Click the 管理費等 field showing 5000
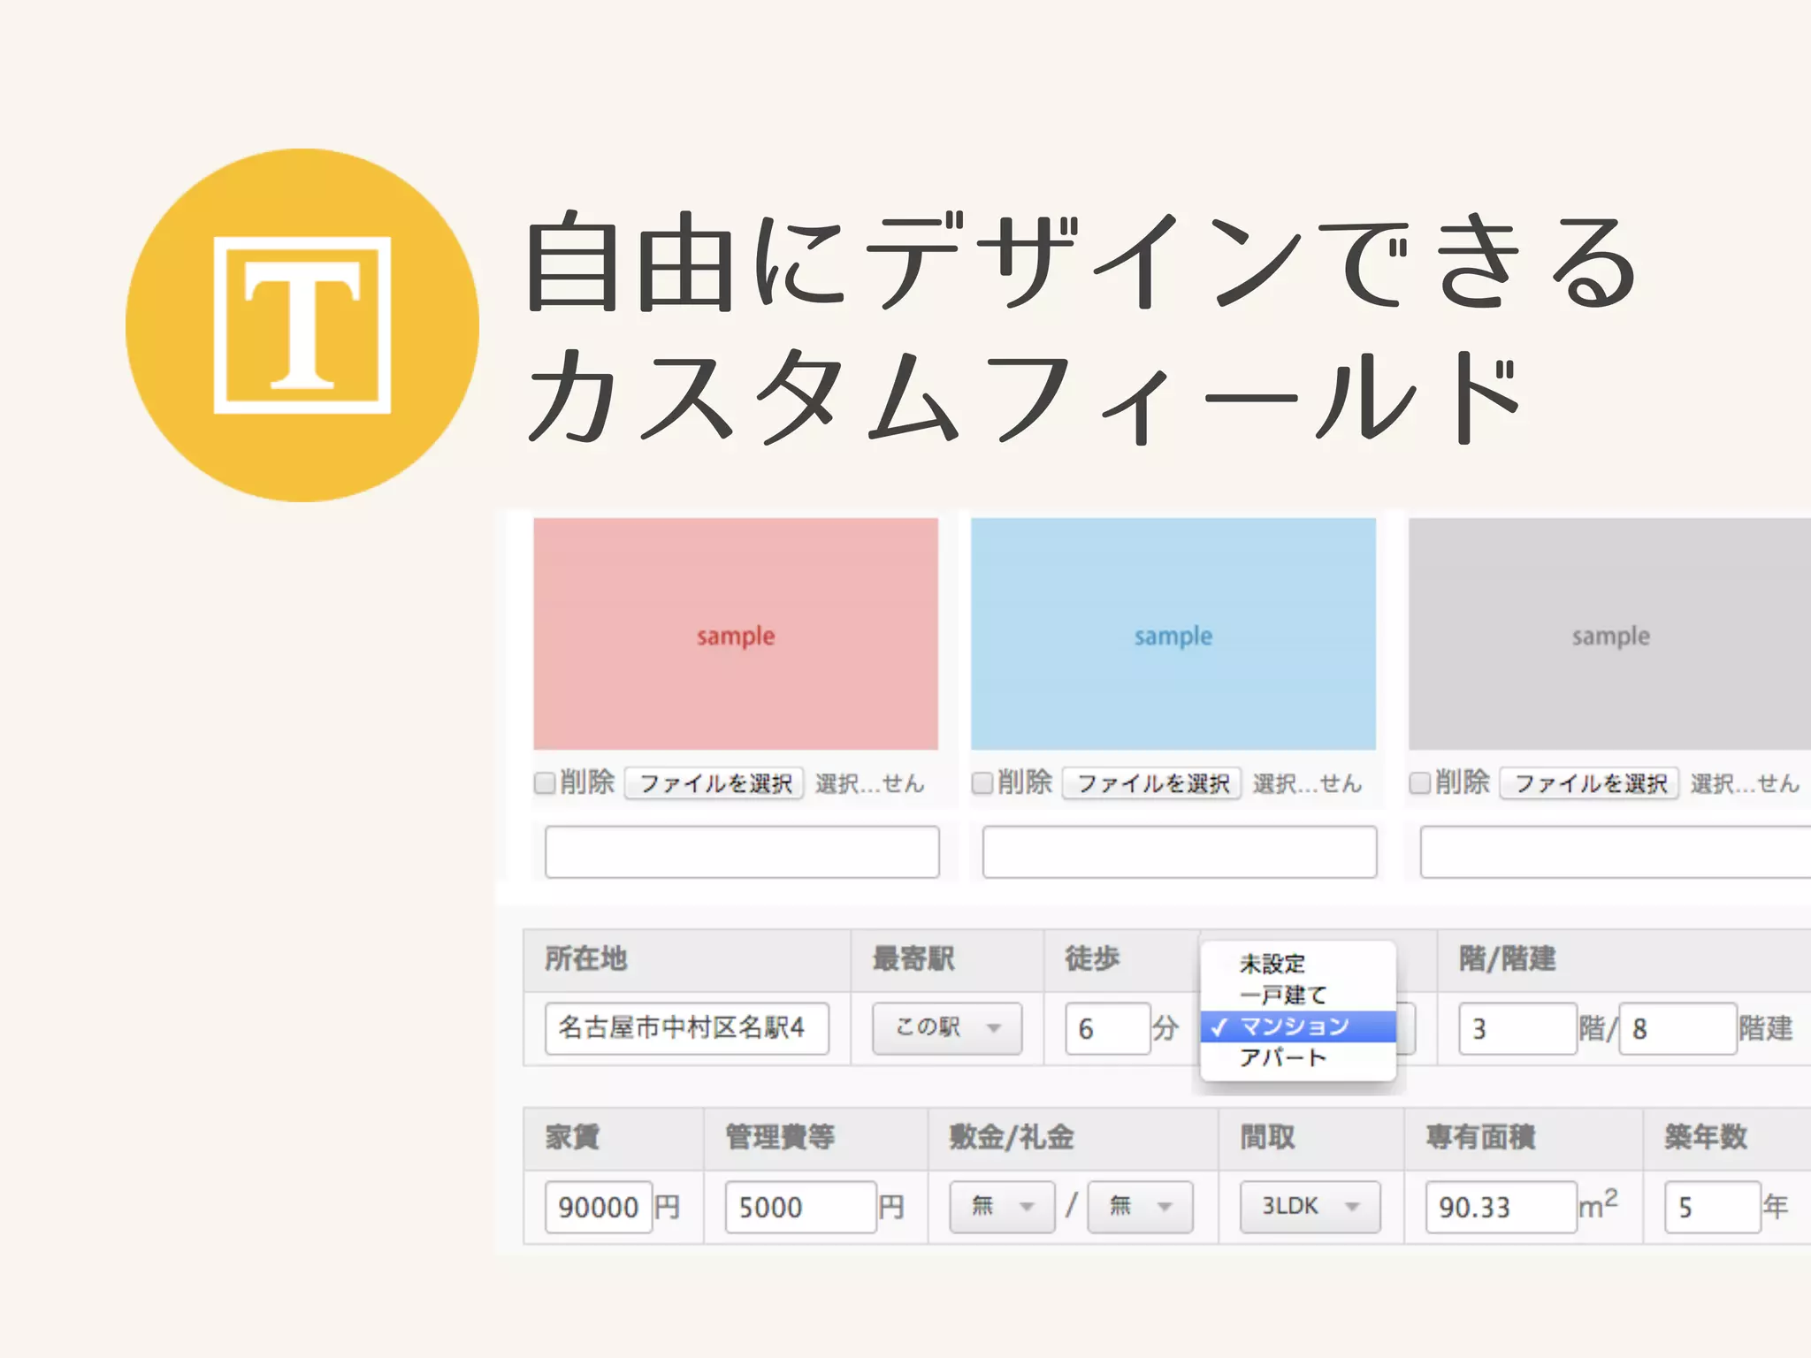 pos(801,1207)
